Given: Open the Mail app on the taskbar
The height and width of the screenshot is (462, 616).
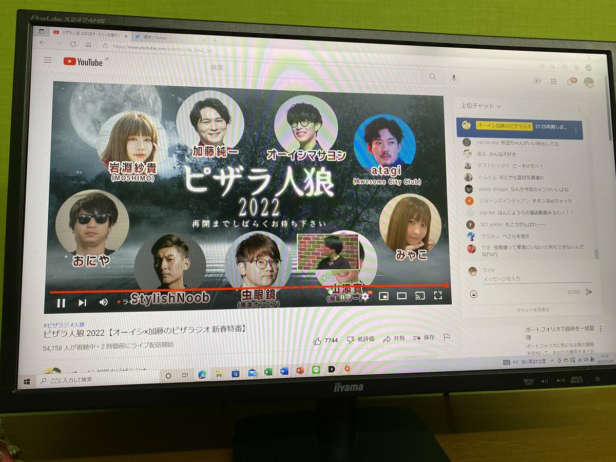Looking at the screenshot, I should click(x=252, y=373).
